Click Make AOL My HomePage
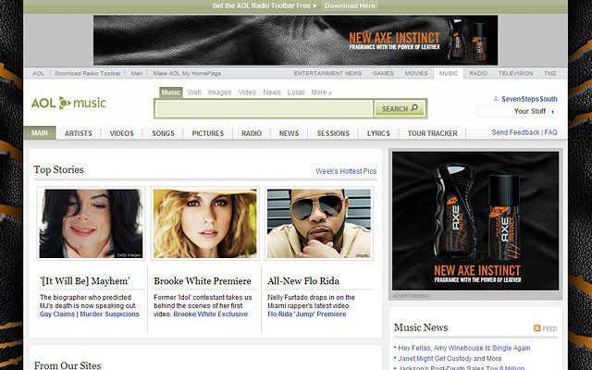 [187, 73]
